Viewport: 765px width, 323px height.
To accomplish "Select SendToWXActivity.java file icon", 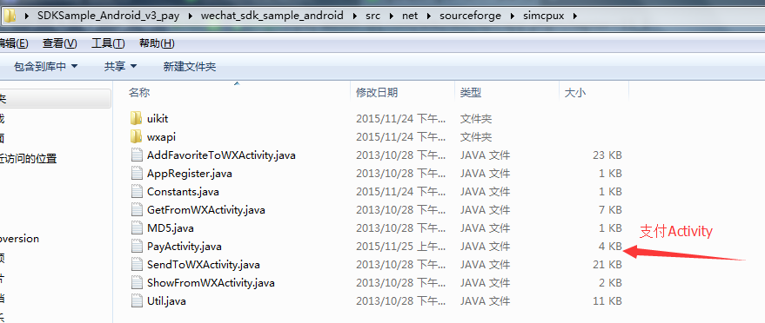I will [x=137, y=265].
